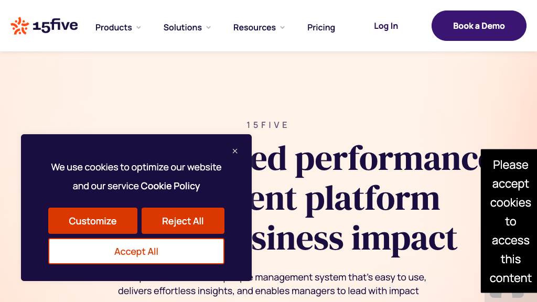Click the spaced "15FIVE" eyebrow label
The height and width of the screenshot is (302, 537).
(x=268, y=125)
